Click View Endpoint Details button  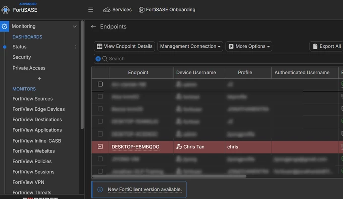point(124,46)
